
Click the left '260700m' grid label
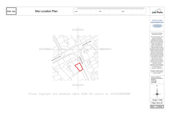tap(45, 49)
